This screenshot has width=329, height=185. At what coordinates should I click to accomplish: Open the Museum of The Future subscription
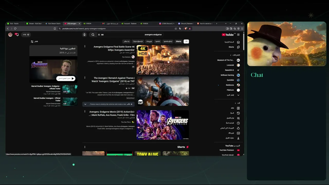pyautogui.click(x=229, y=60)
